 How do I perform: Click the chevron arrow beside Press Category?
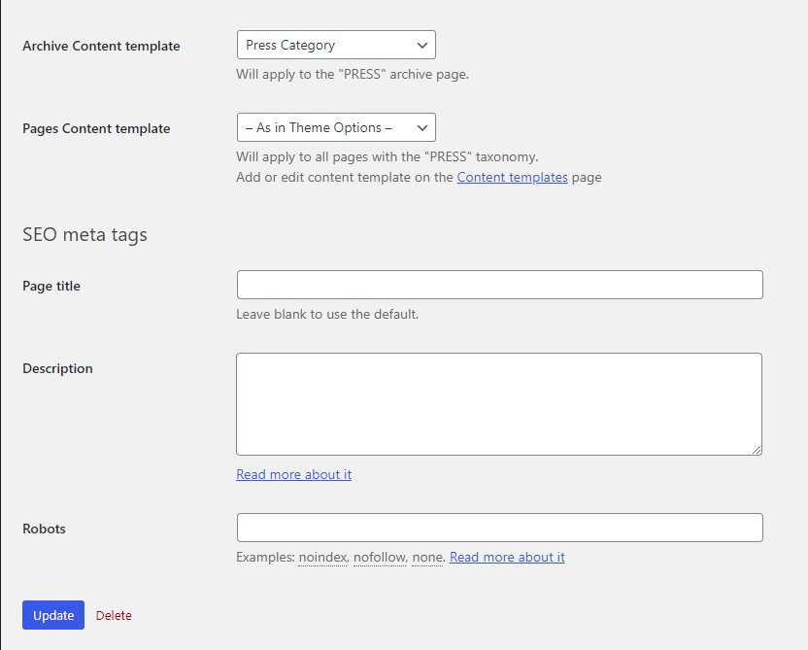pos(422,45)
